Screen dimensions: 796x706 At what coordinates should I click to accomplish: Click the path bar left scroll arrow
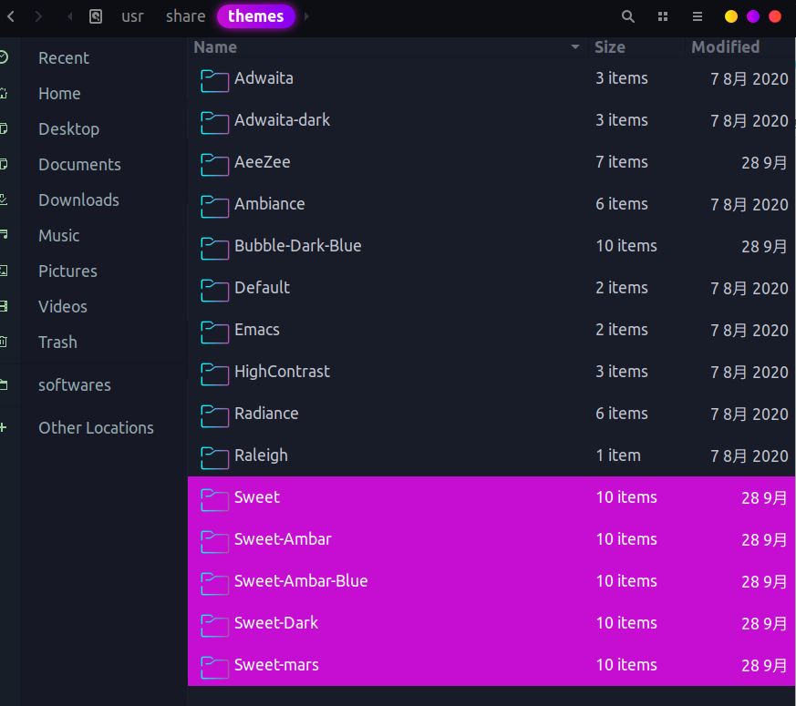[70, 16]
